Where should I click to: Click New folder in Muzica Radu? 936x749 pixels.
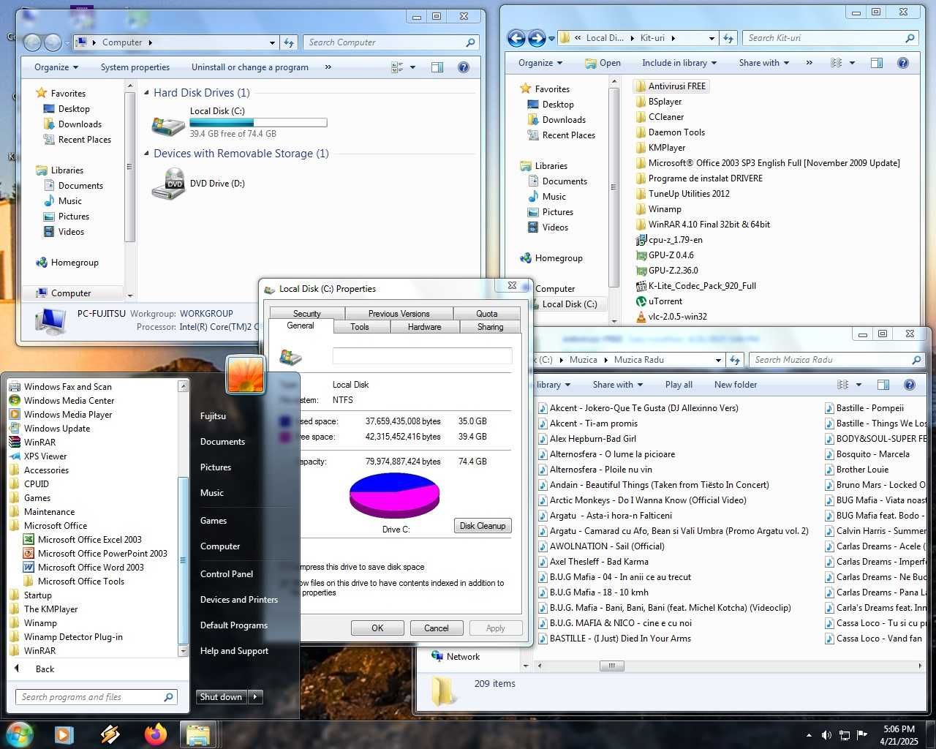[736, 385]
